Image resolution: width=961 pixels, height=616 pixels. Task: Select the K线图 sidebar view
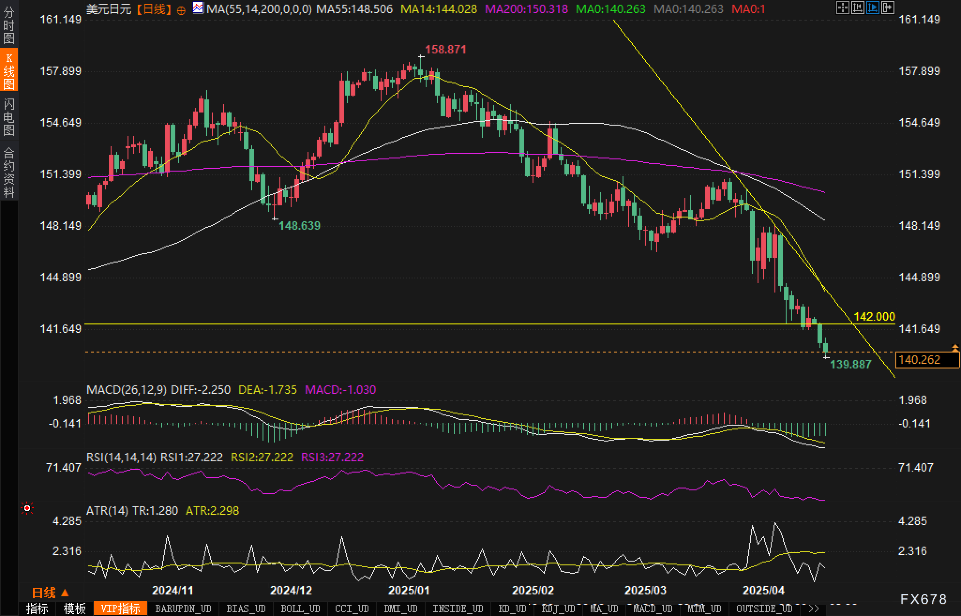click(9, 70)
